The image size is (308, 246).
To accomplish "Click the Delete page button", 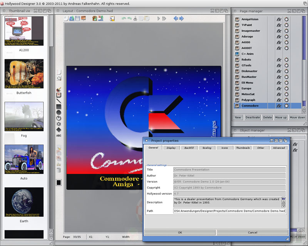I will click(x=267, y=118).
